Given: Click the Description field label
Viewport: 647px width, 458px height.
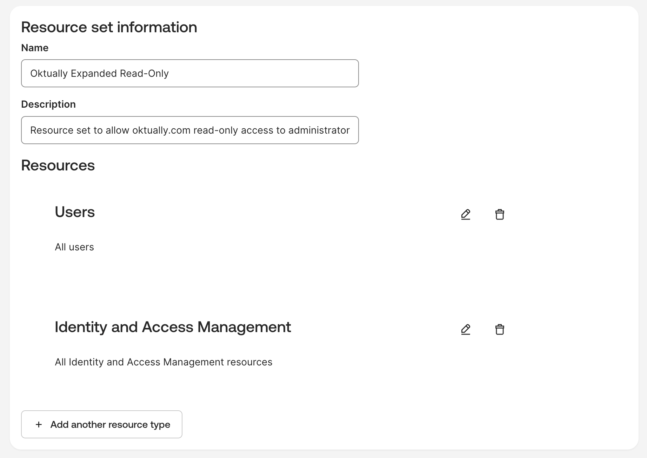Looking at the screenshot, I should point(48,104).
